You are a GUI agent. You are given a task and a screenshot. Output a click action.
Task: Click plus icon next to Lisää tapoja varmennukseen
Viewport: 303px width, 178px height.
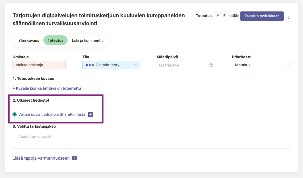[74, 158]
